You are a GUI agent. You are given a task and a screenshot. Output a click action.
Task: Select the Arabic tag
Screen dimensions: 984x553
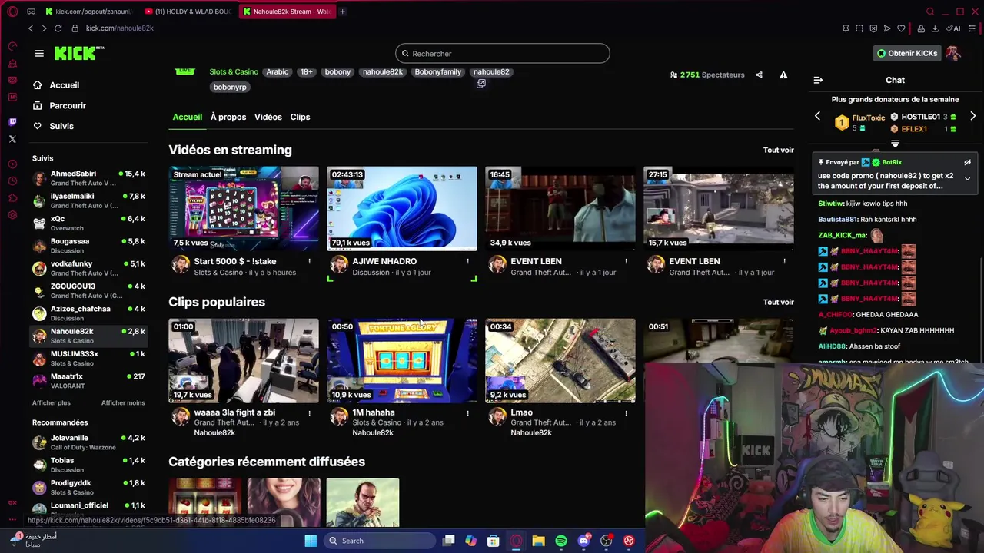(x=278, y=71)
